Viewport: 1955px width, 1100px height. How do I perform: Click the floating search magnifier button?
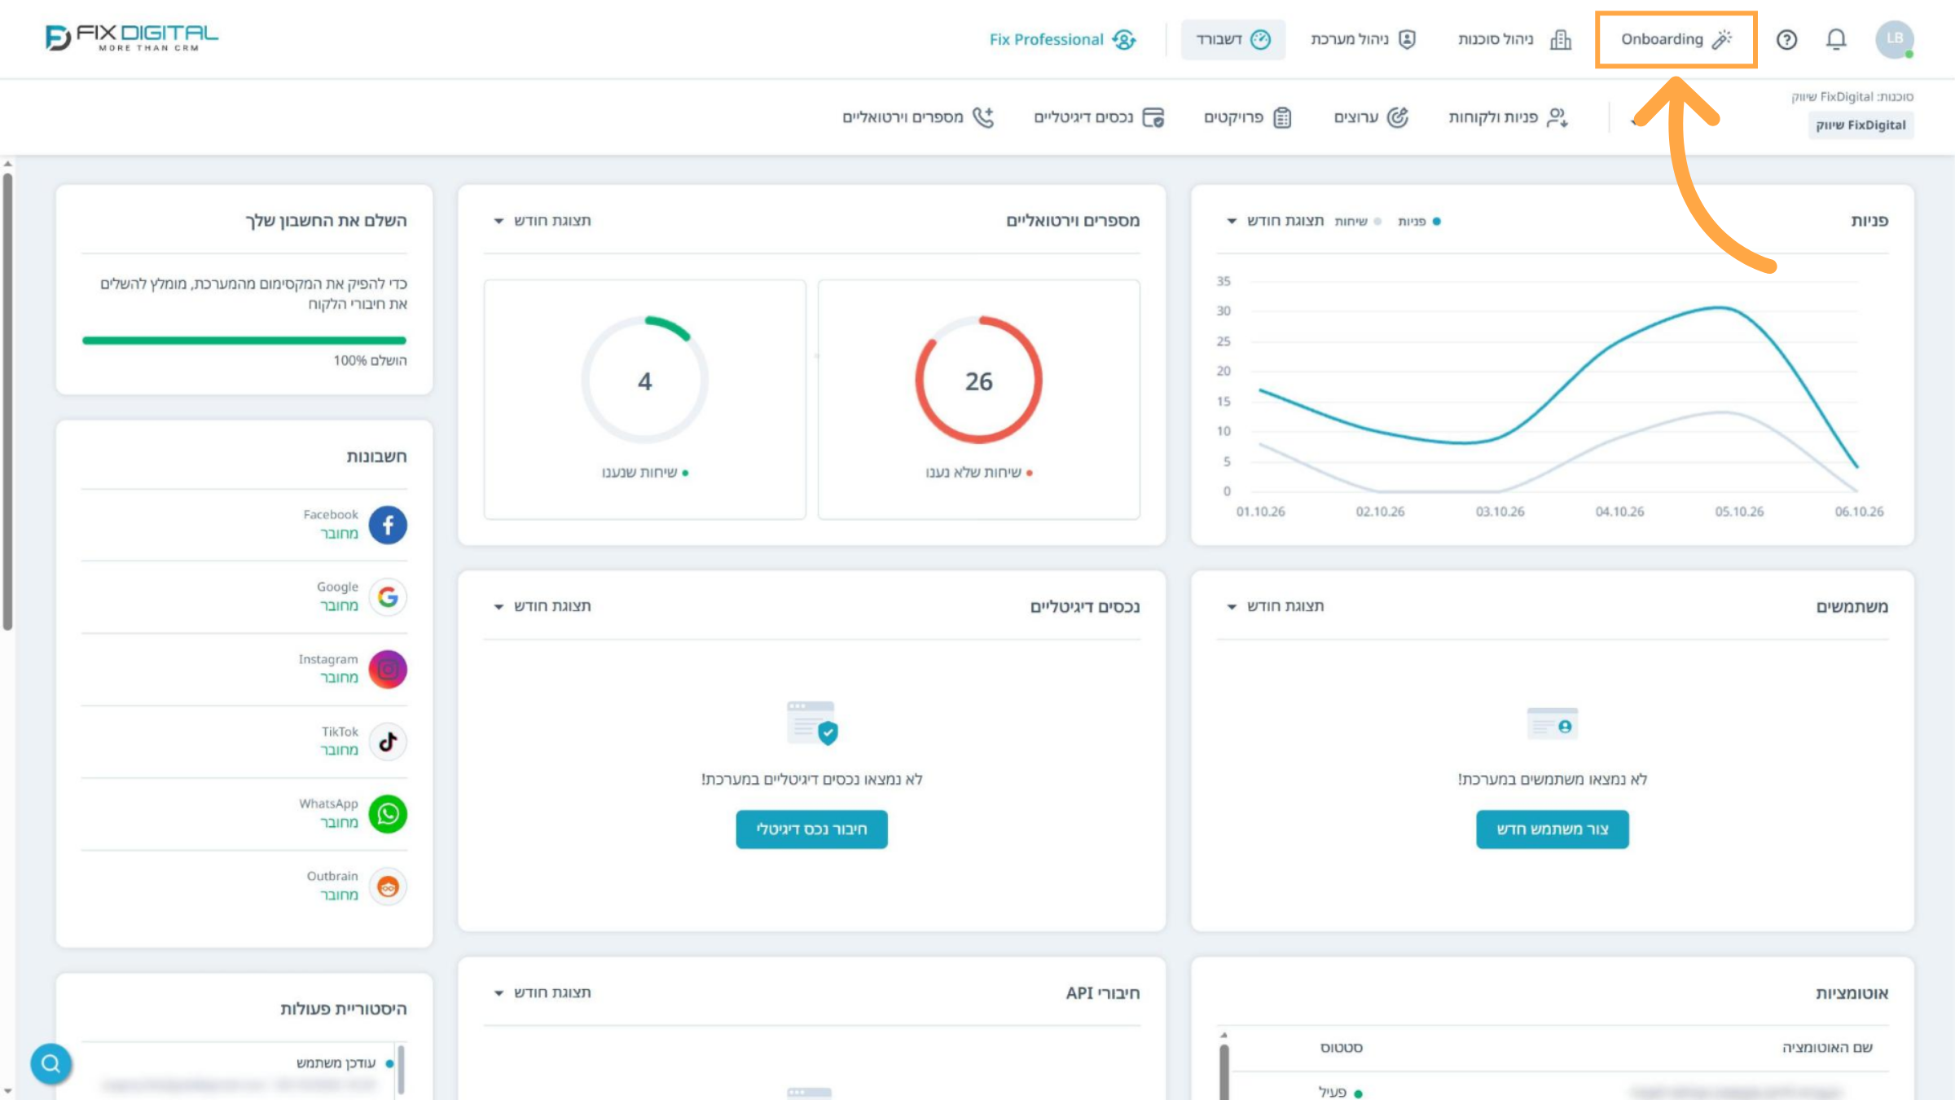point(51,1063)
